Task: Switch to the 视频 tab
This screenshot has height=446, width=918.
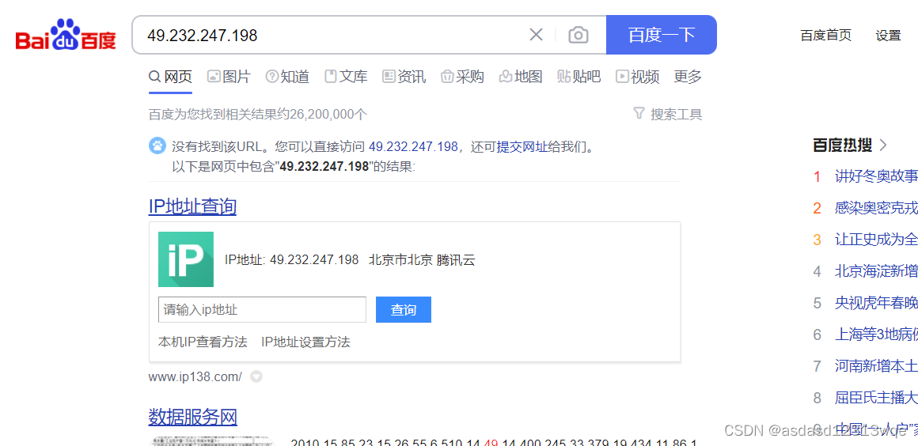Action: pos(638,76)
